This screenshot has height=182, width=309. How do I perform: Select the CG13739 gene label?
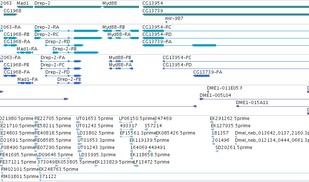(153, 11)
